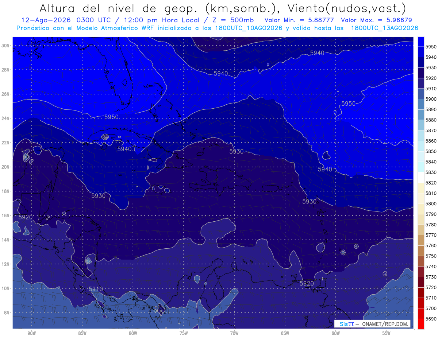The image size is (438, 338).
Task: Click the '5700' colorbar legend value
Action: click(431, 308)
